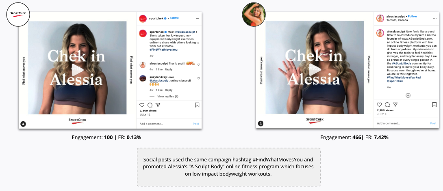
Task: Expand View replies (1) under suzylendvay comment
Action: point(168,97)
